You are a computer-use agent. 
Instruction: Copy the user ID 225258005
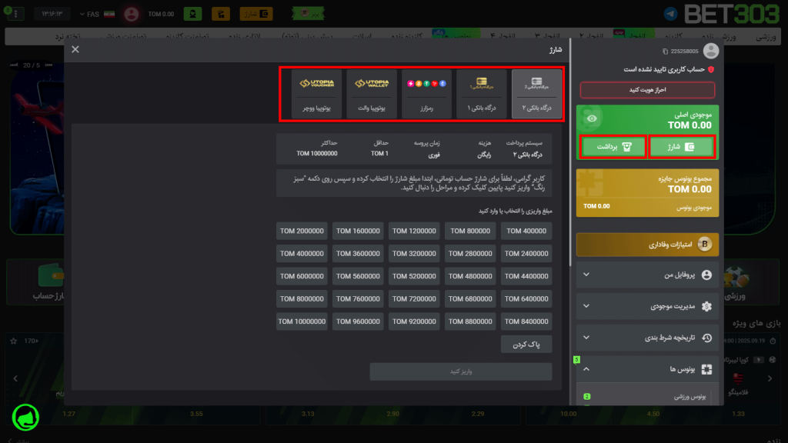666,52
